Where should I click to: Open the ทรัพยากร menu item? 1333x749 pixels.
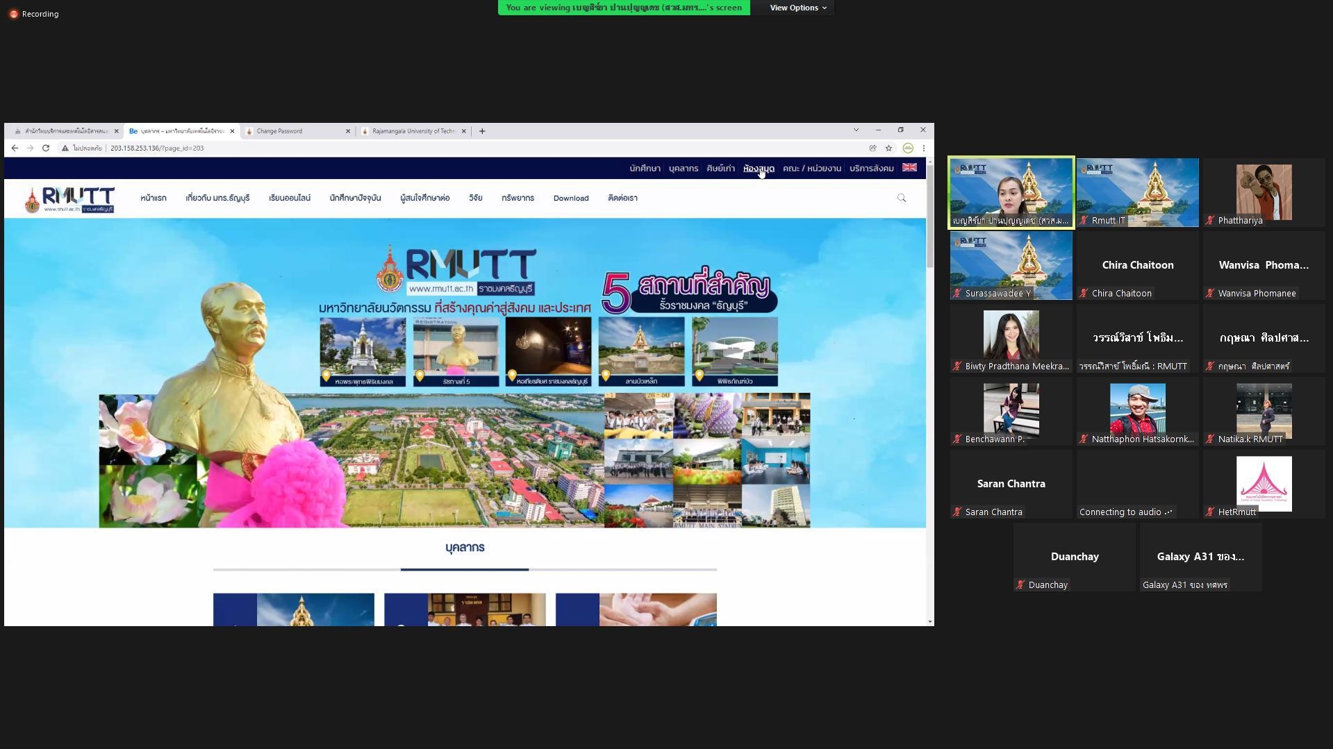(518, 199)
